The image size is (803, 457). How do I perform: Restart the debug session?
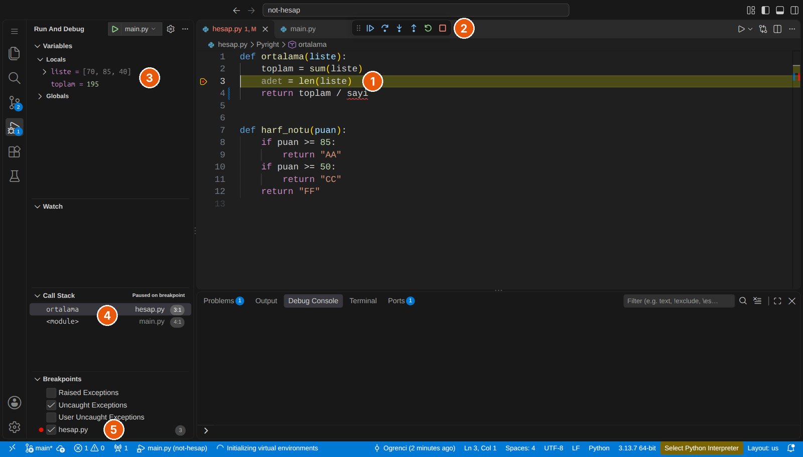[x=428, y=29]
